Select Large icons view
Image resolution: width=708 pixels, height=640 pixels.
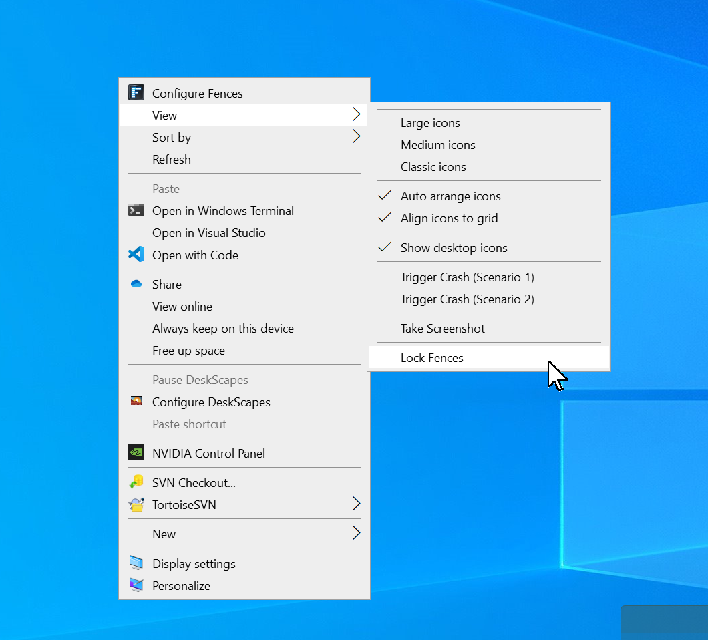click(x=488, y=123)
